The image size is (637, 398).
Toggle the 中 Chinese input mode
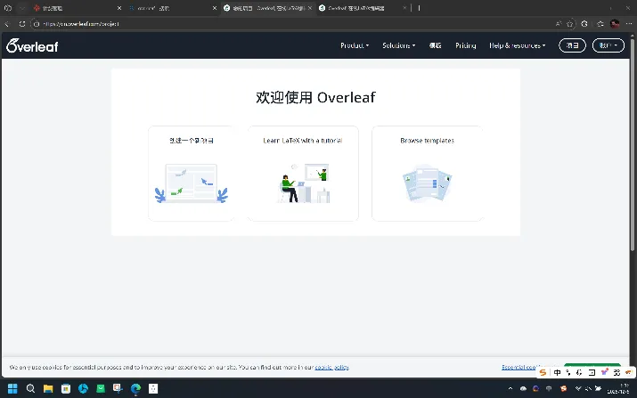(x=557, y=372)
